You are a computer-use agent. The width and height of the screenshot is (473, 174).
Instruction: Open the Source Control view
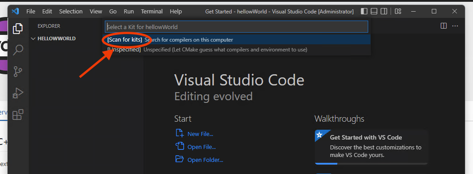[18, 72]
